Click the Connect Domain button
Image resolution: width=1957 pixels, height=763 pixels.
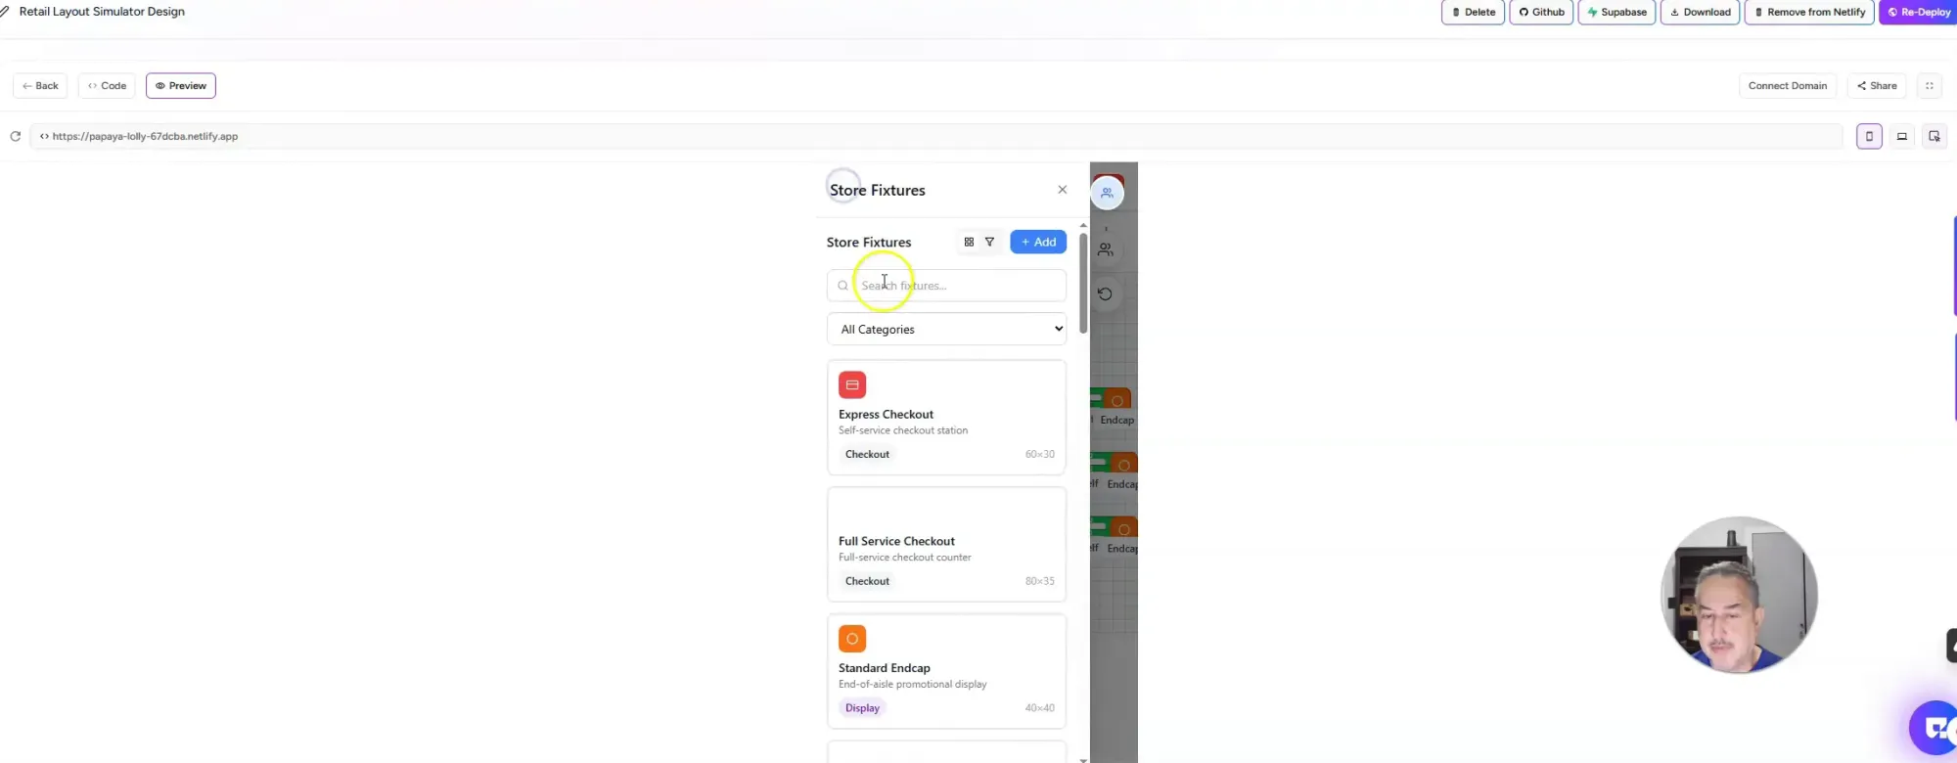(x=1788, y=86)
